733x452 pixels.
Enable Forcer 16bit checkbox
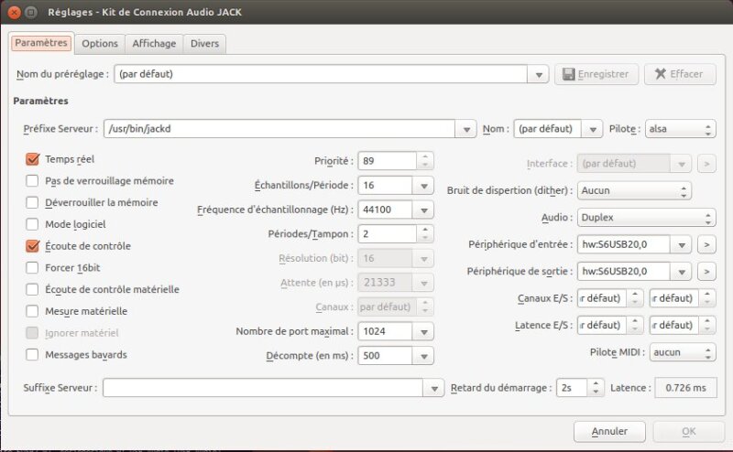click(32, 267)
